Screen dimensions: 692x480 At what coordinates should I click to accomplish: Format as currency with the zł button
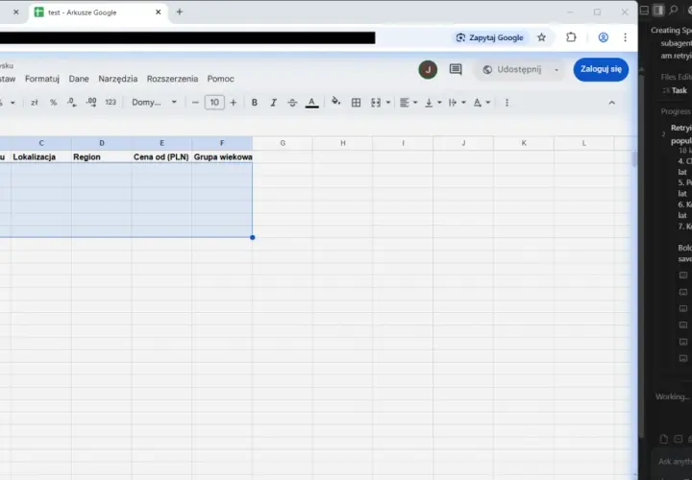(35, 103)
